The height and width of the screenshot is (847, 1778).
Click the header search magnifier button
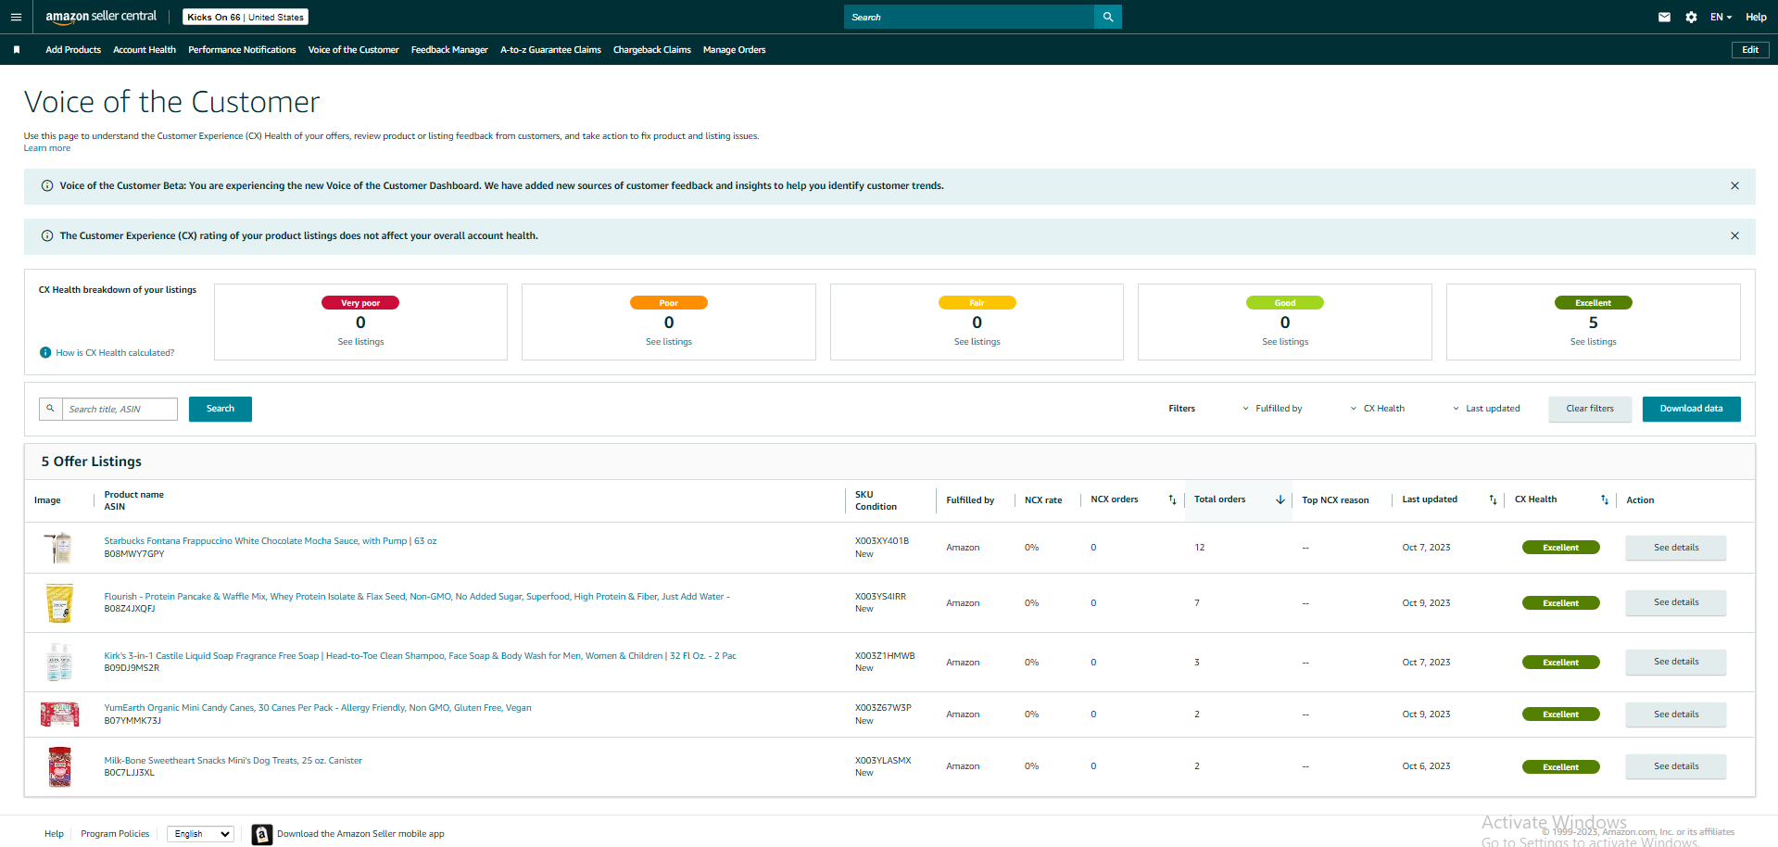click(1108, 17)
